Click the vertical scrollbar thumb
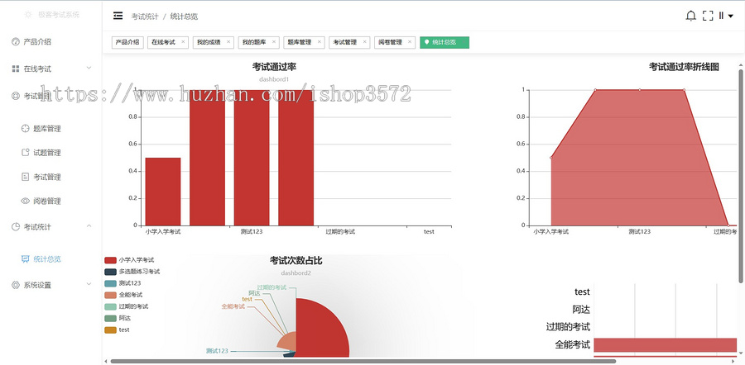745x365 pixels. click(x=740, y=175)
